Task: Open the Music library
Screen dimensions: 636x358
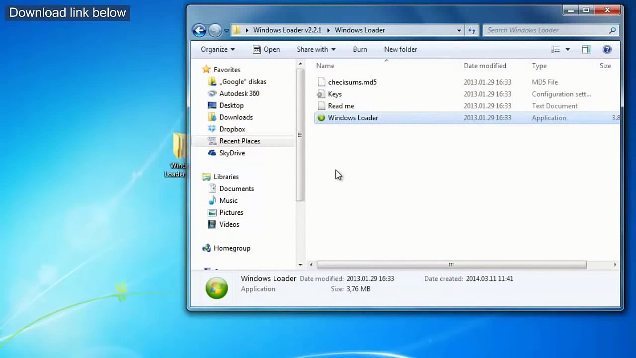Action: coord(229,201)
